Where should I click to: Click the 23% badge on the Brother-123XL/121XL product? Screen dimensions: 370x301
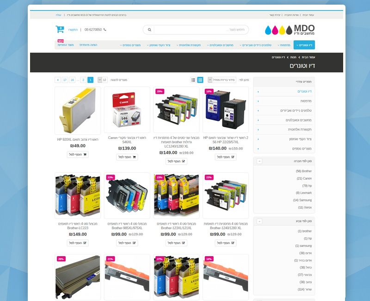160,177
